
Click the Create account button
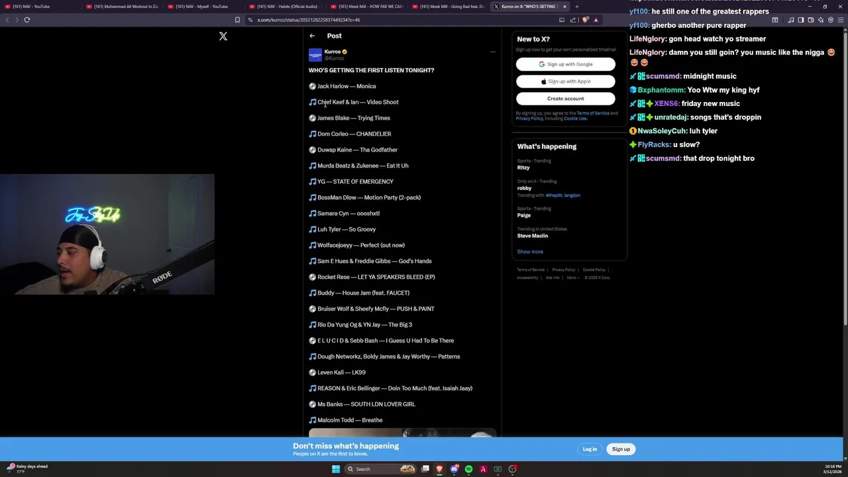(x=566, y=99)
